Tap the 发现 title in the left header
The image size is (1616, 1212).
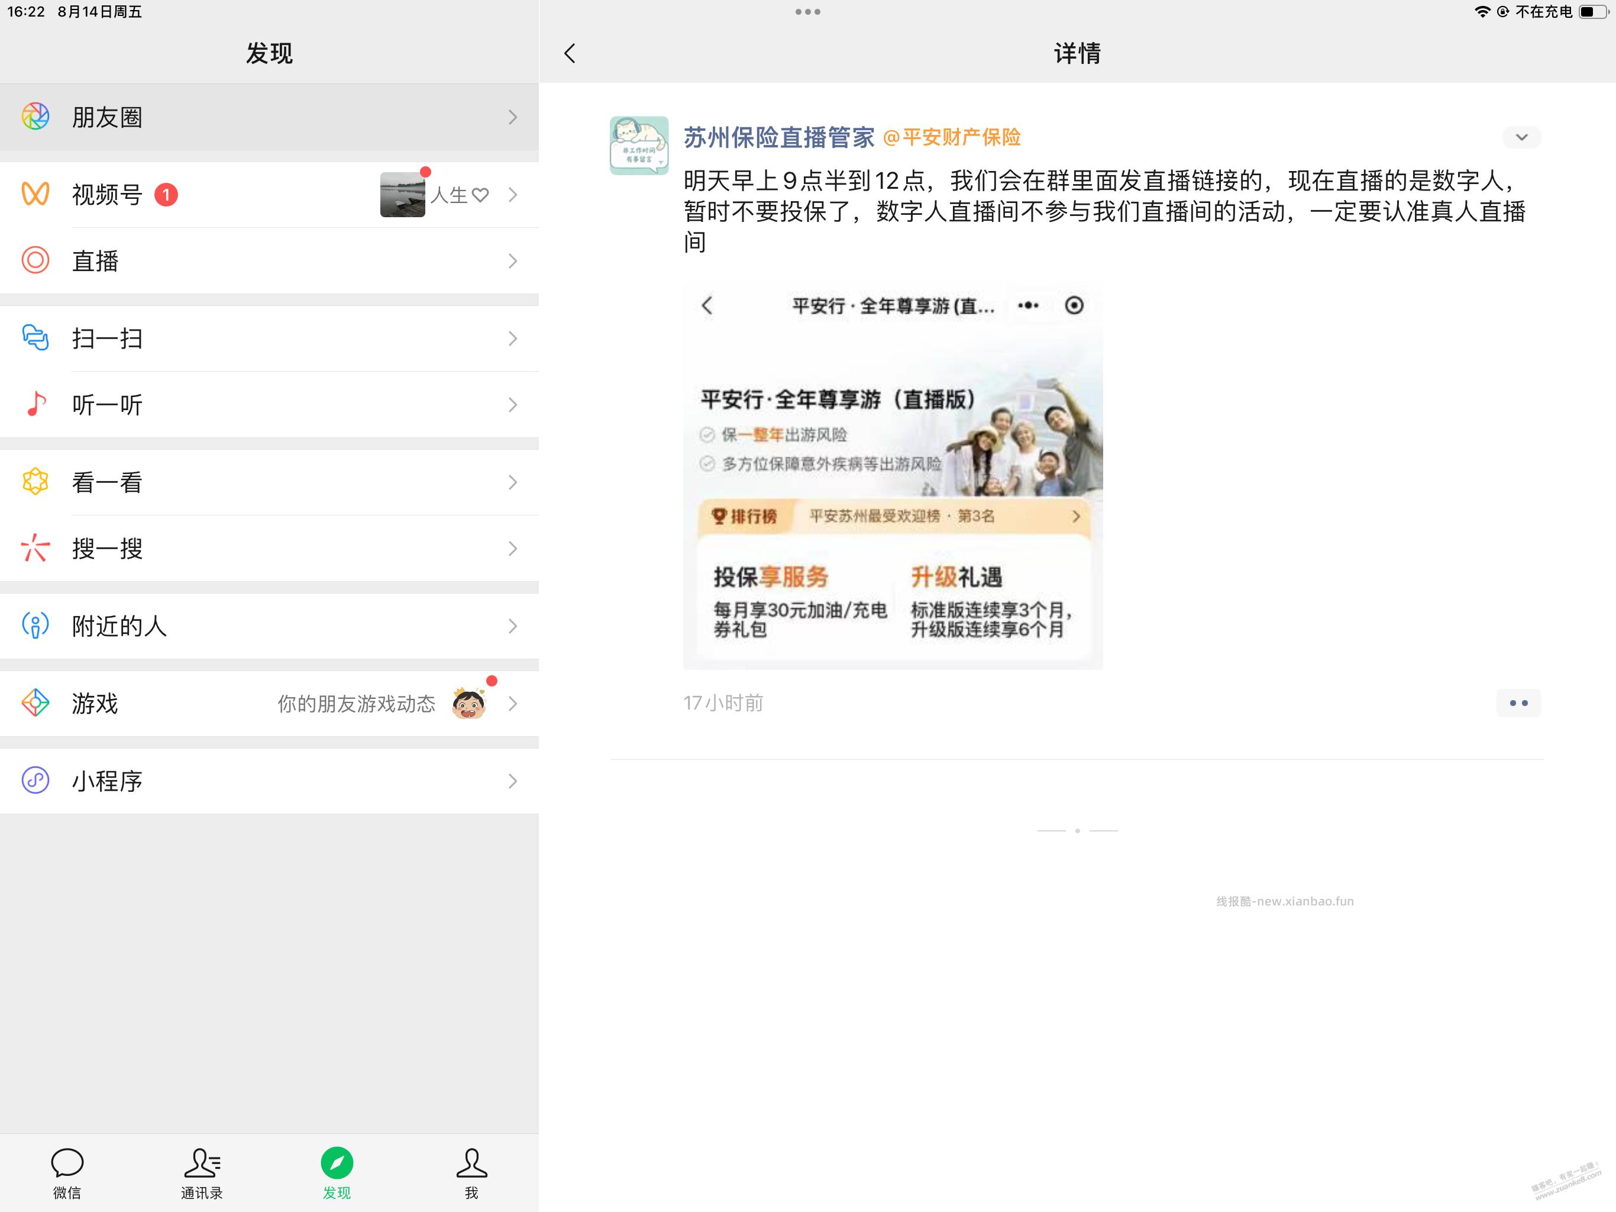(x=269, y=53)
